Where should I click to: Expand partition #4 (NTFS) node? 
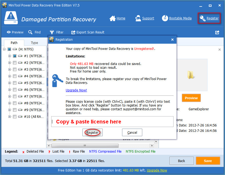[9, 76]
